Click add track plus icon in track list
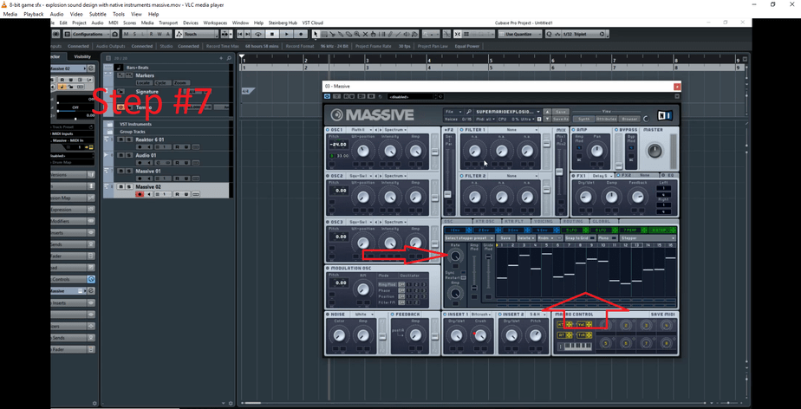Image resolution: width=801 pixels, height=409 pixels. (x=221, y=58)
